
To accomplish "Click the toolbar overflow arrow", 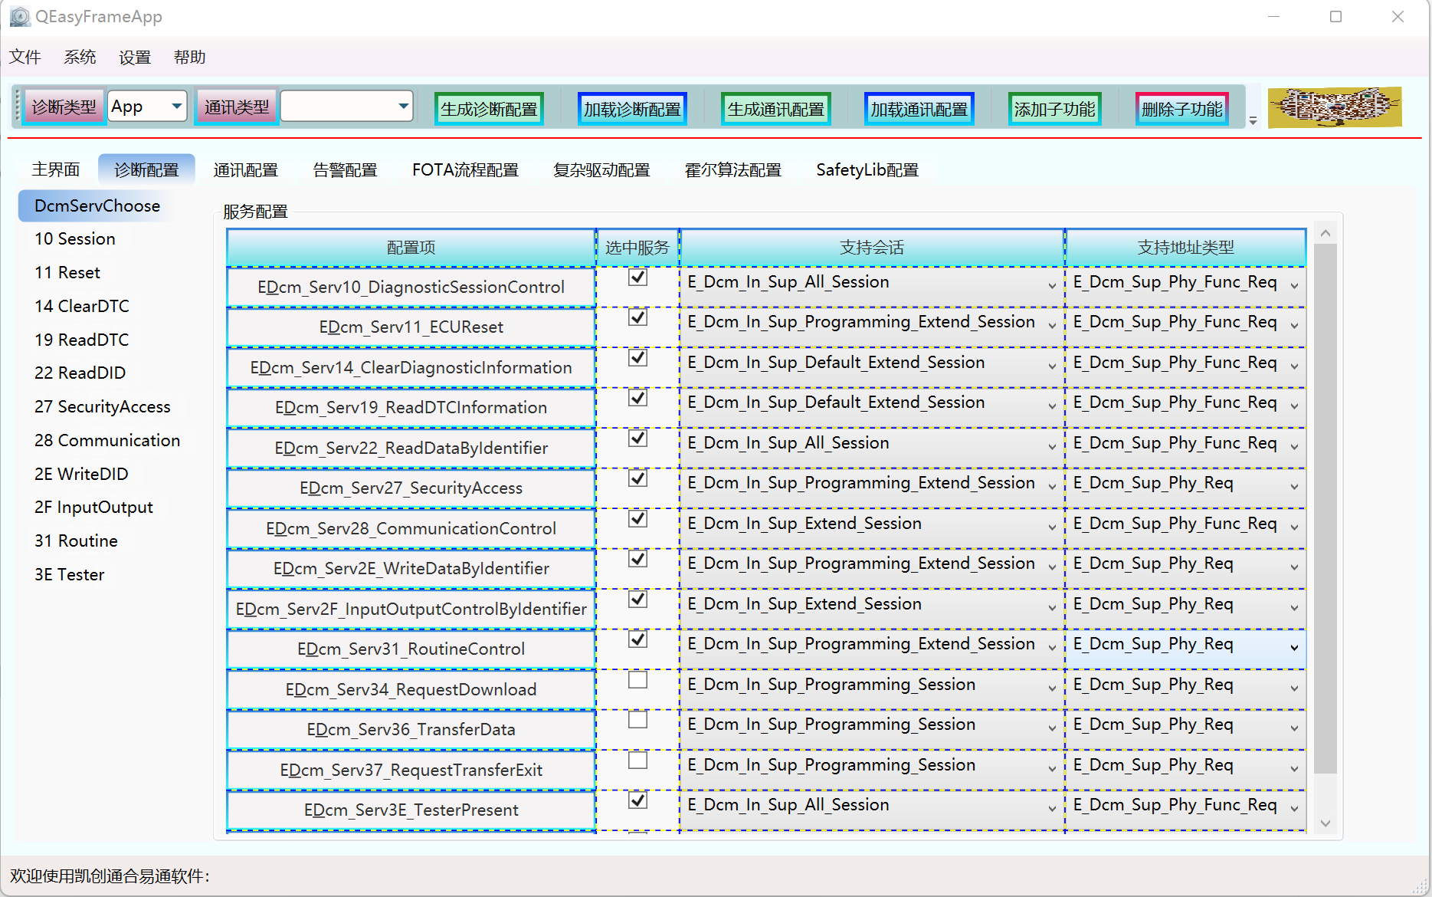I will pos(1253,120).
